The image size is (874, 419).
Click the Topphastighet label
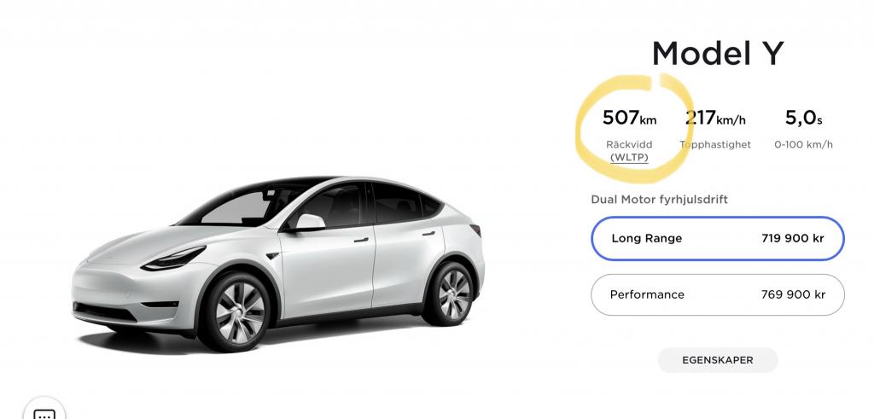(715, 145)
